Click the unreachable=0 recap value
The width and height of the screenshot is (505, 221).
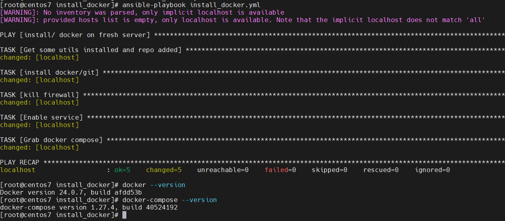[x=223, y=170]
